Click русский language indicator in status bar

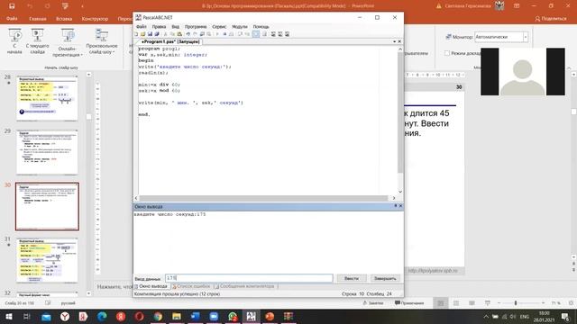pyautogui.click(x=69, y=303)
